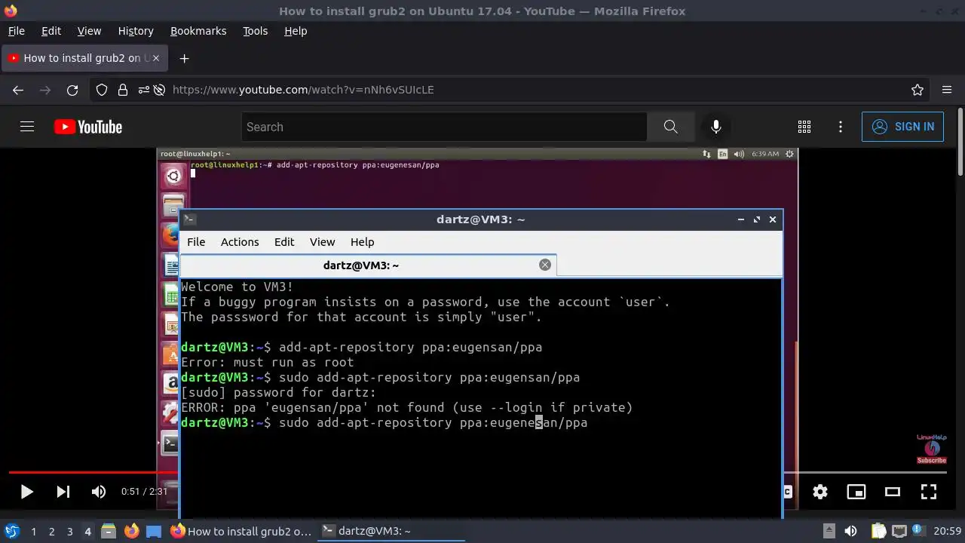
Task: Go to YouTube home via logo
Action: [x=88, y=127]
